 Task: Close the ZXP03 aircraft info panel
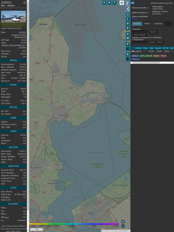[x=25, y=3]
